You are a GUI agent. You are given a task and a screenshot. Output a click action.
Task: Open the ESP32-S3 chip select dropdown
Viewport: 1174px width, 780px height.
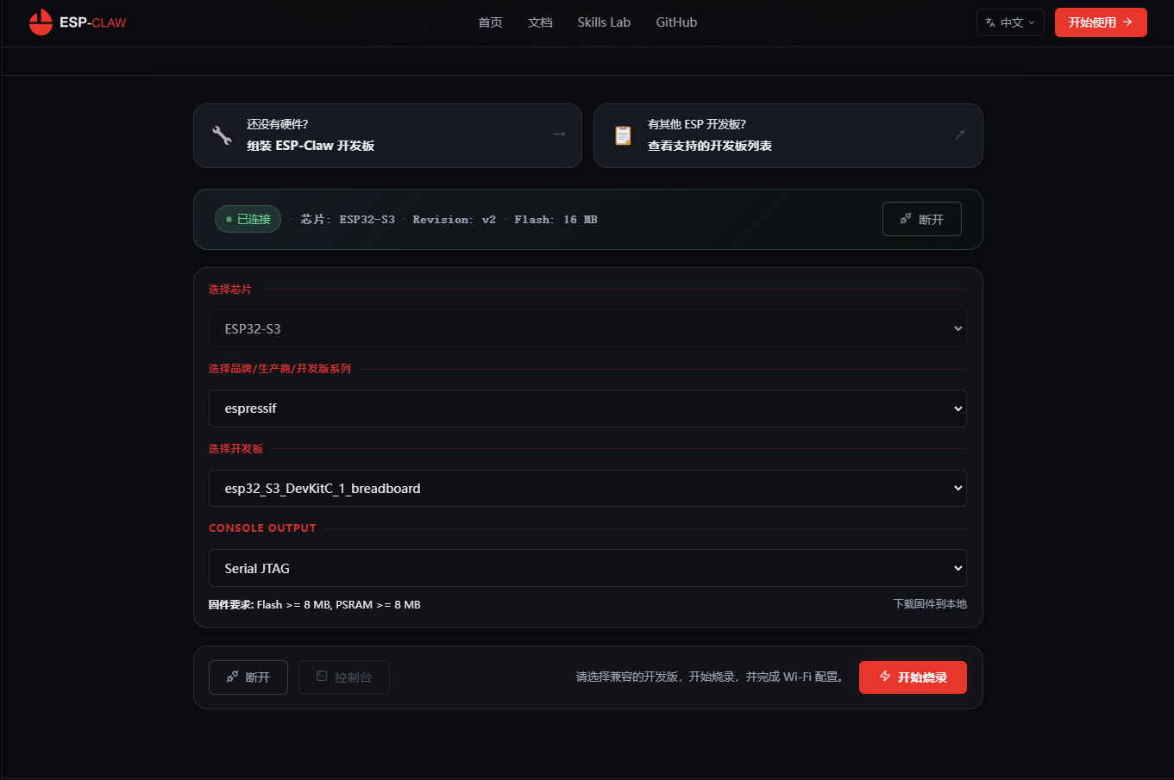coord(587,328)
